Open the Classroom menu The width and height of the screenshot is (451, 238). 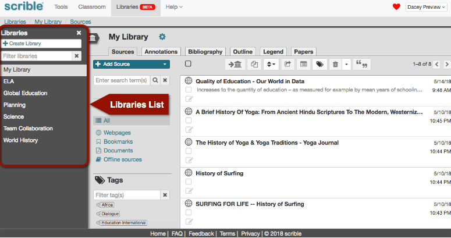pos(92,7)
